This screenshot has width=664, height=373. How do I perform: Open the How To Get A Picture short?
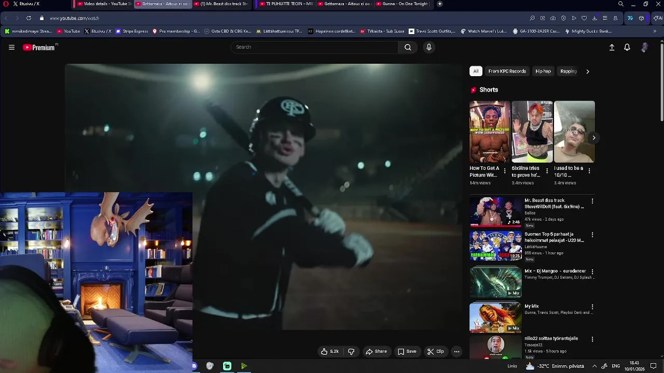tap(489, 132)
